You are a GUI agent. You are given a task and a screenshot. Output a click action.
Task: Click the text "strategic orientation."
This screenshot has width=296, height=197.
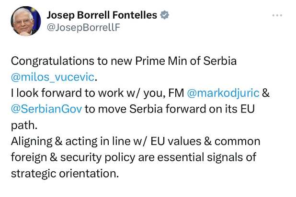pyautogui.click(x=65, y=173)
